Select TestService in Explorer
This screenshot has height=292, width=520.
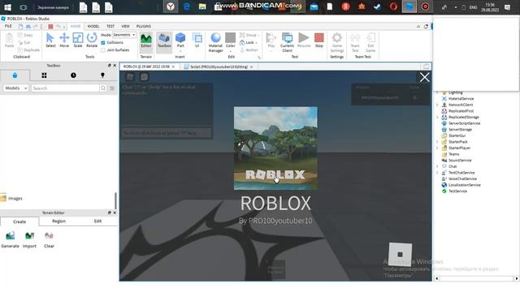pos(454,191)
